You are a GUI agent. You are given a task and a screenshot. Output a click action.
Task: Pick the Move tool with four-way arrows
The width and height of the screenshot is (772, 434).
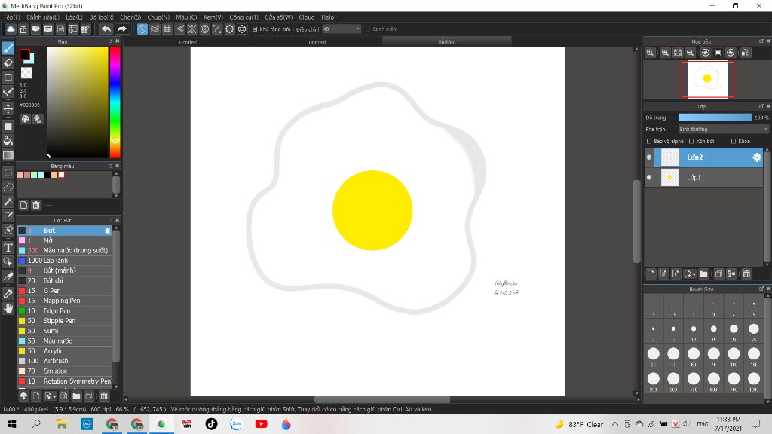click(8, 108)
